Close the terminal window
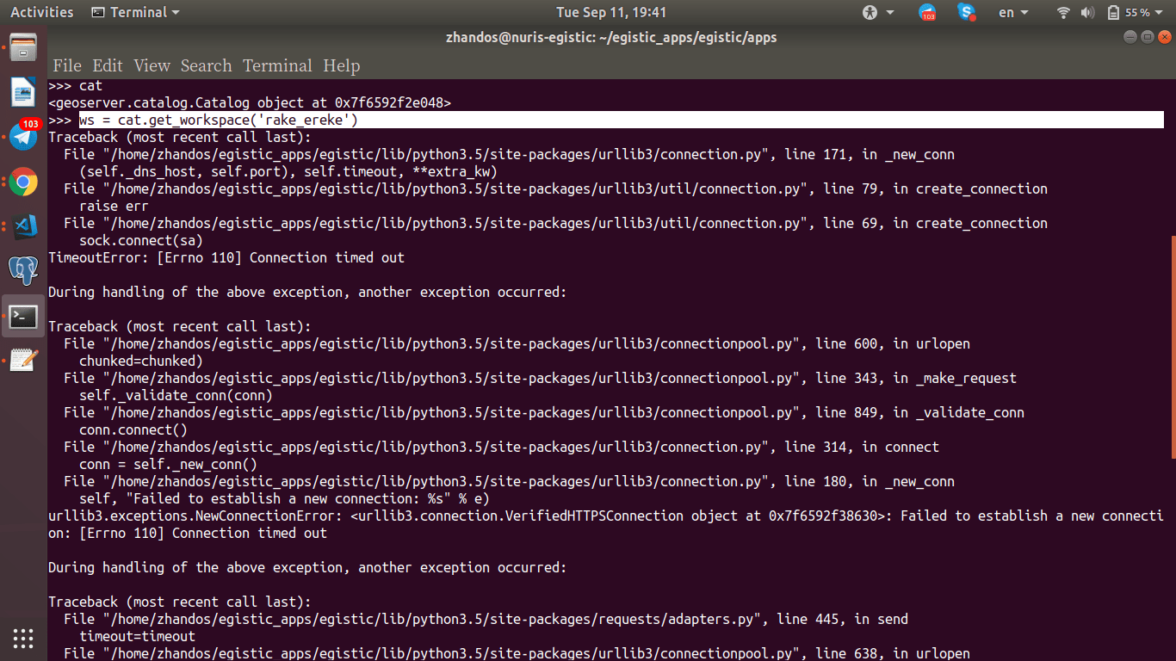 coord(1164,37)
